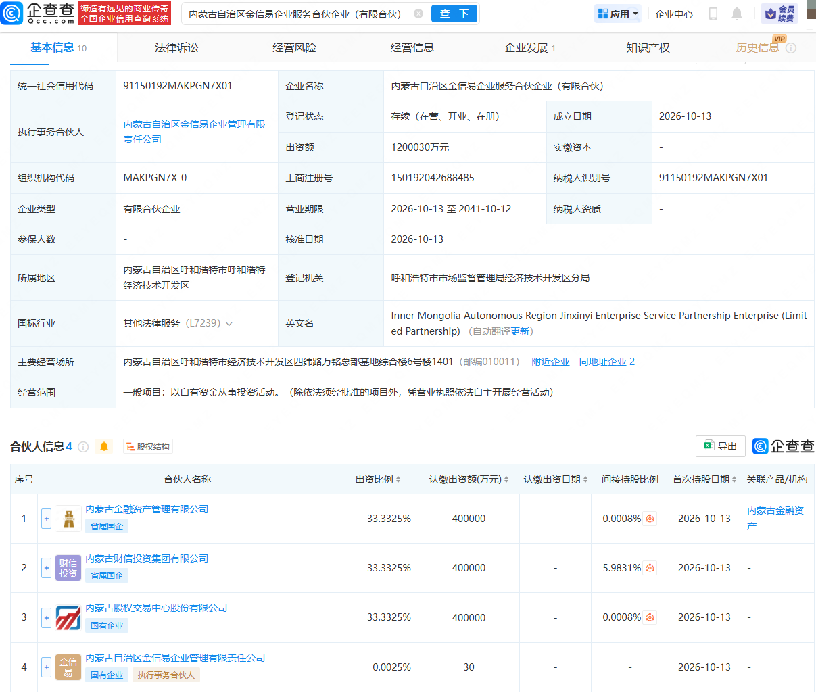Image resolution: width=816 pixels, height=693 pixels.
Task: Clear the search box text
Action: (418, 14)
